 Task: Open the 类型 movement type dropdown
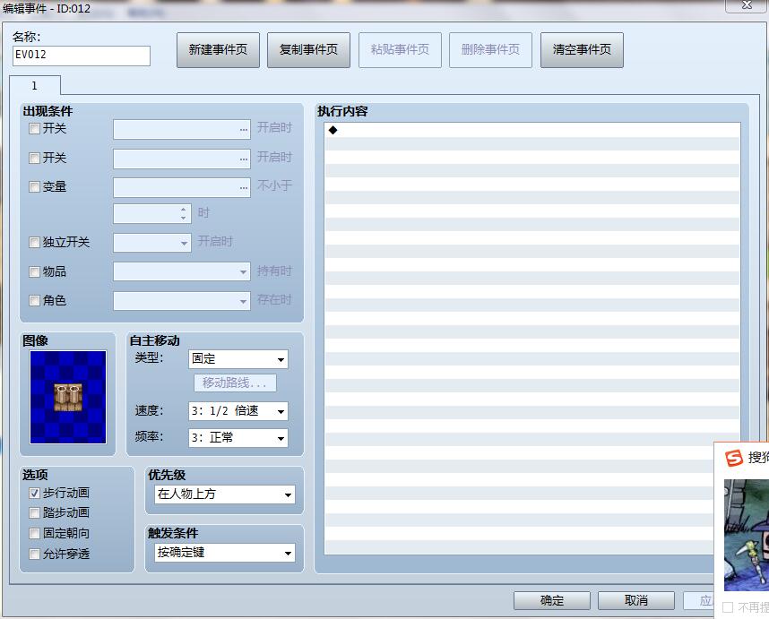238,359
